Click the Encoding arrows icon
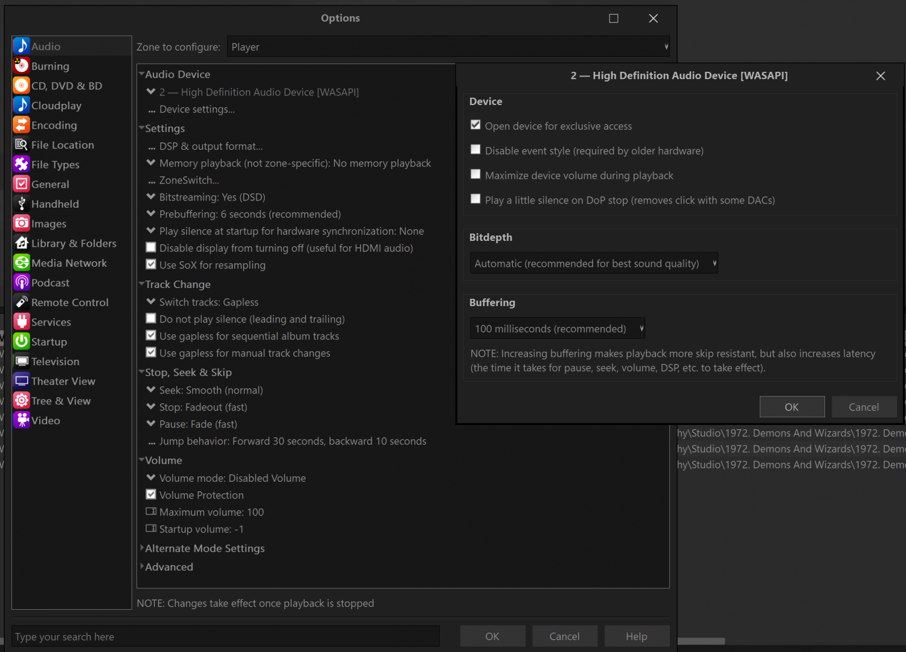 [x=22, y=125]
